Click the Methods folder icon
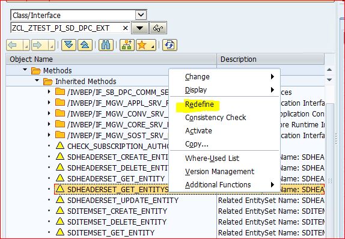 coord(36,71)
